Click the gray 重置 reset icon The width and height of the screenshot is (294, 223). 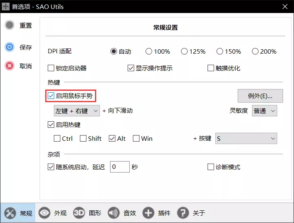pos(9,25)
